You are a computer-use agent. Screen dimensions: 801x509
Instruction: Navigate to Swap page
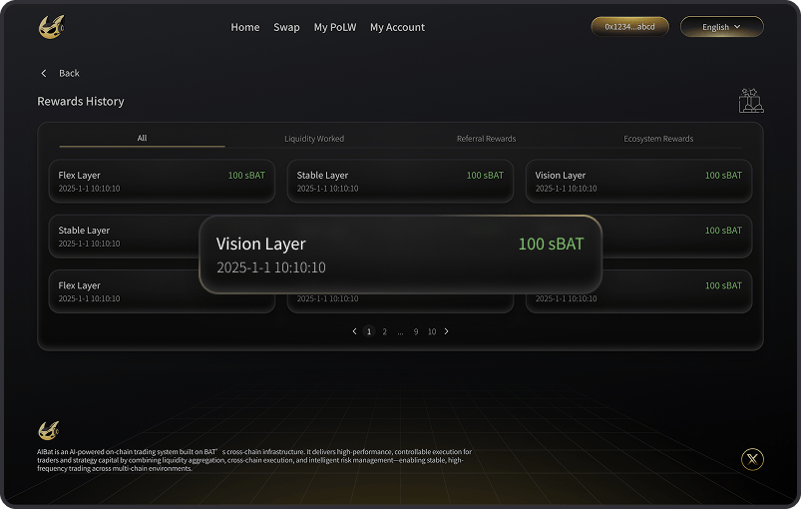click(x=286, y=28)
